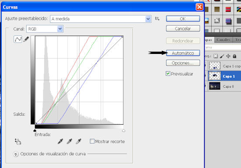Screen dimensions: 241x168
Task: Enable the Mostrar recorte checkbox
Action: point(92,141)
